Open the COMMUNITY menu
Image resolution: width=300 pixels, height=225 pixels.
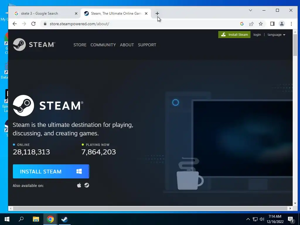[103, 45]
